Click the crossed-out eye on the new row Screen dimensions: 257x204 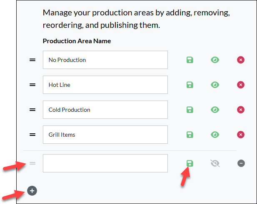(x=215, y=163)
